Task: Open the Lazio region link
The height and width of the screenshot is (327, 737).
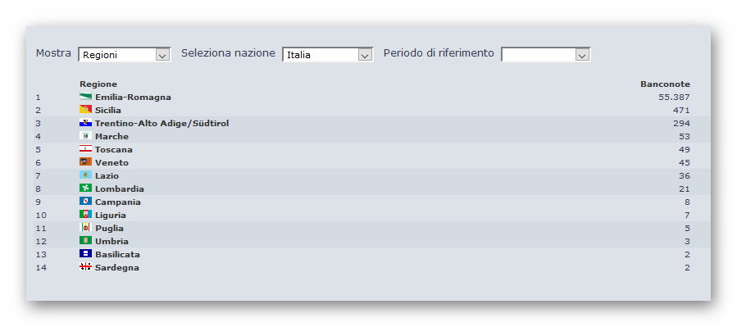Action: point(107,175)
